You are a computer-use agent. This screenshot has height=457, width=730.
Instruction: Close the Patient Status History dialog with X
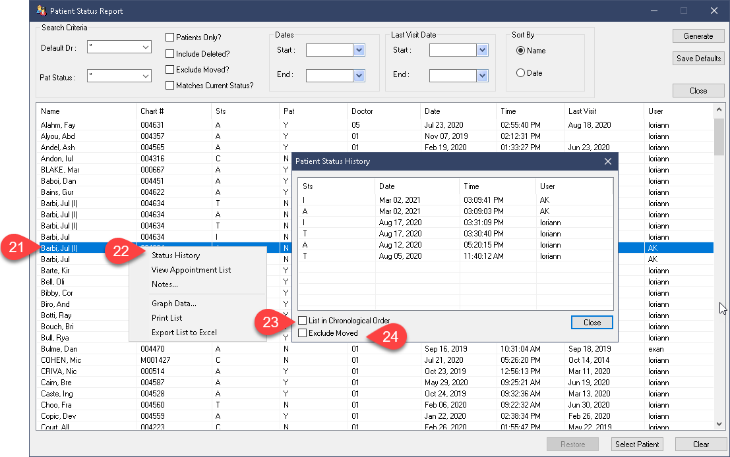pyautogui.click(x=607, y=161)
